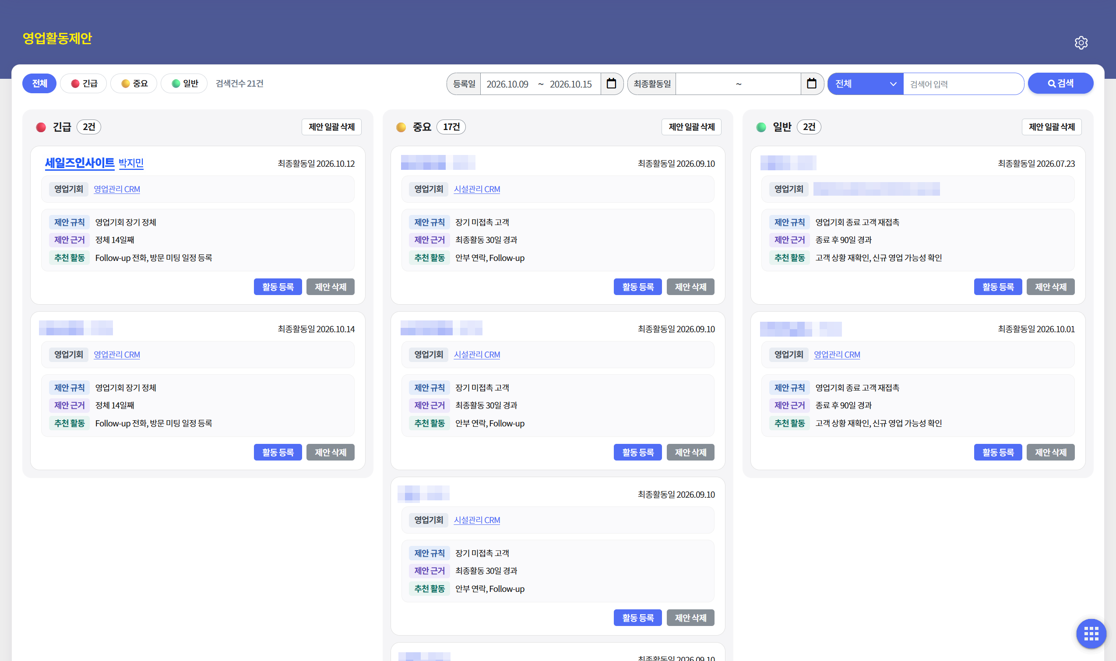The width and height of the screenshot is (1116, 661).
Task: Click the 검색 search button
Action: [1060, 83]
